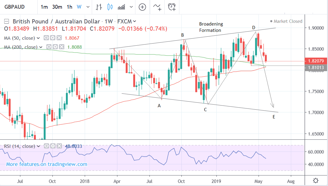Open the More features on tradingview.com link
328x186 pixels.
click(x=47, y=164)
